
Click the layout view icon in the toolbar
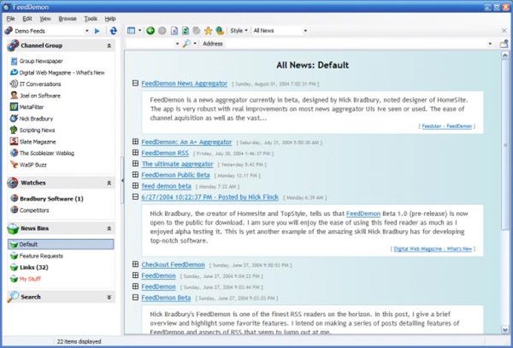click(x=131, y=31)
